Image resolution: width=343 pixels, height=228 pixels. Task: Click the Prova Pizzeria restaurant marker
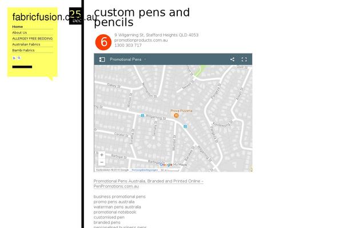pyautogui.click(x=176, y=116)
